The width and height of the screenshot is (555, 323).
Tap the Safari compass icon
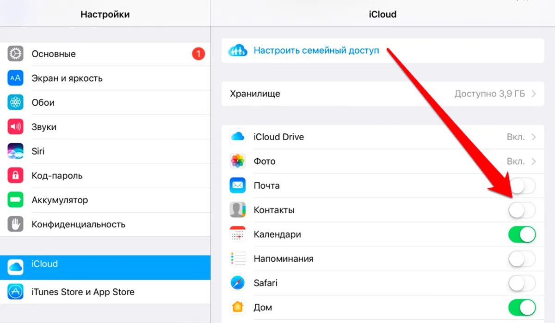tap(238, 283)
